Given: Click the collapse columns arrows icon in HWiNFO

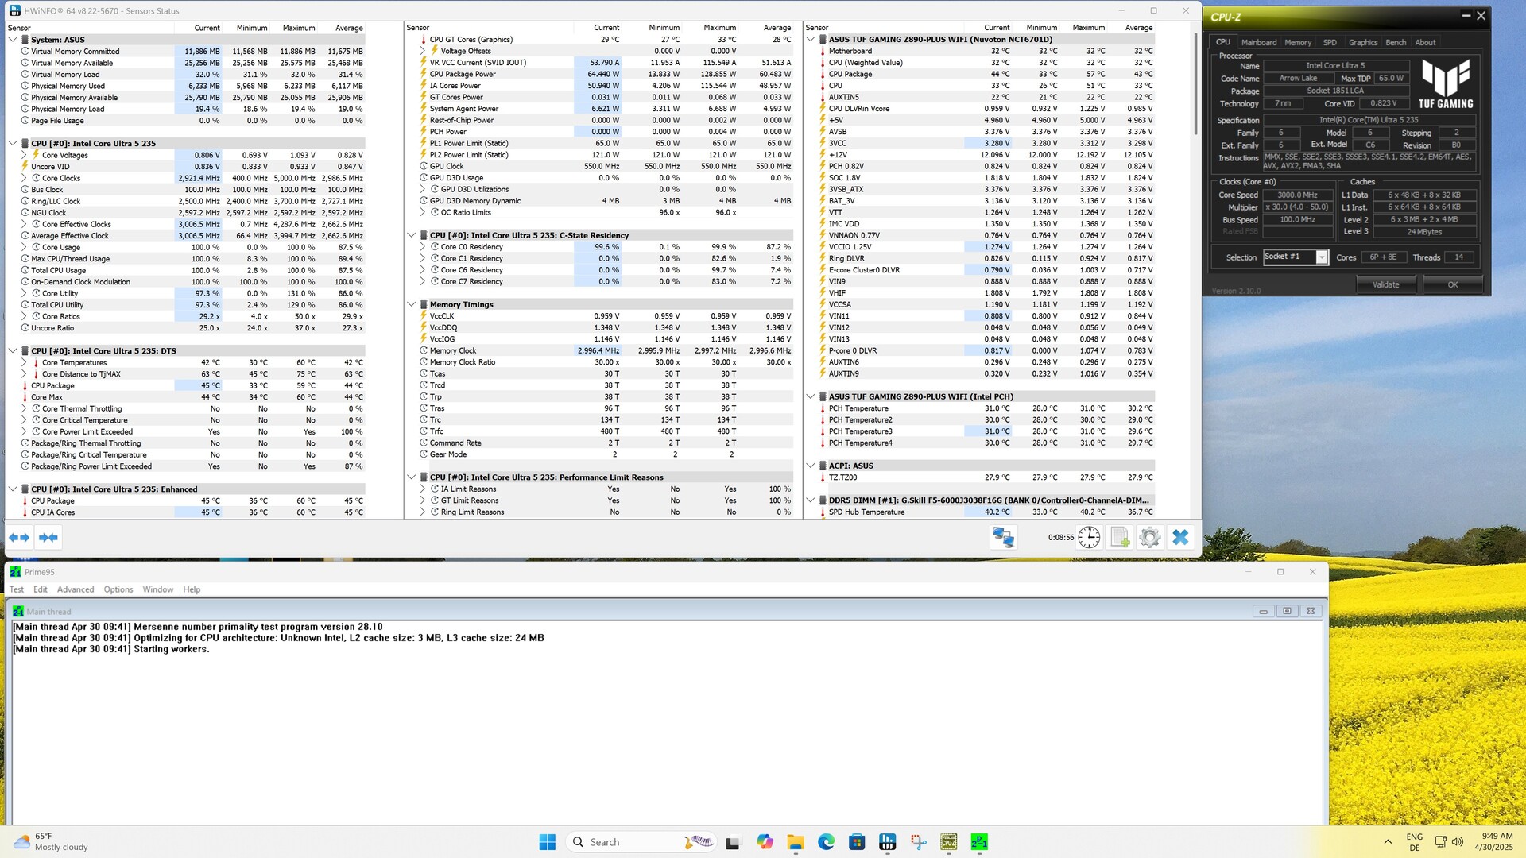Looking at the screenshot, I should coord(48,538).
